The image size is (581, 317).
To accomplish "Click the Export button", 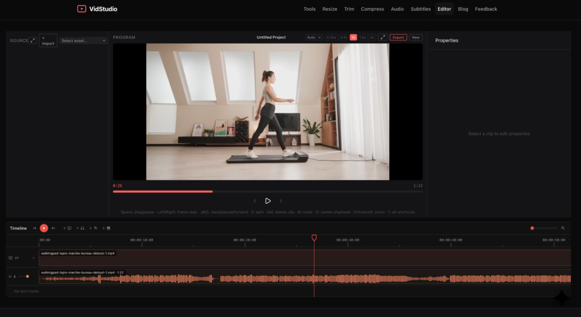I will click(398, 37).
